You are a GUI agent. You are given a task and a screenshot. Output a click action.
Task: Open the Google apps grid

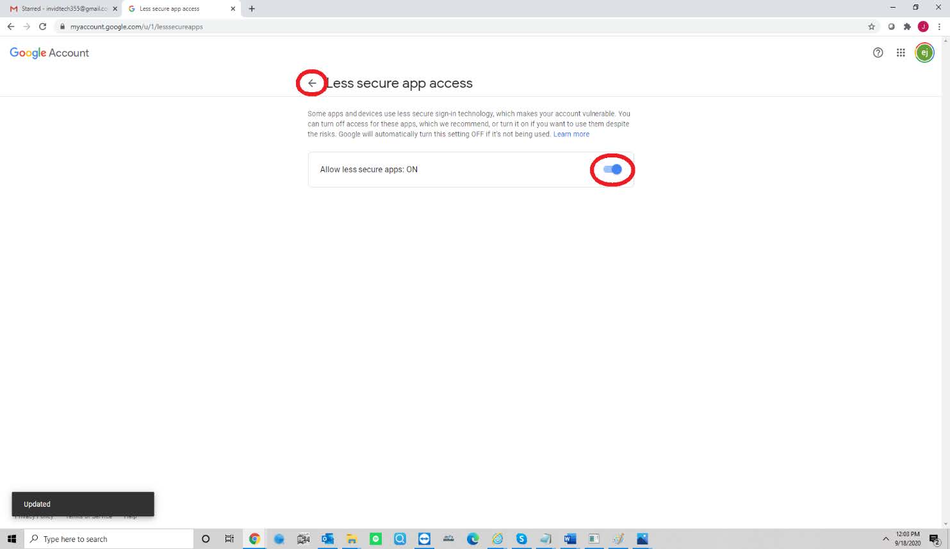click(x=901, y=52)
